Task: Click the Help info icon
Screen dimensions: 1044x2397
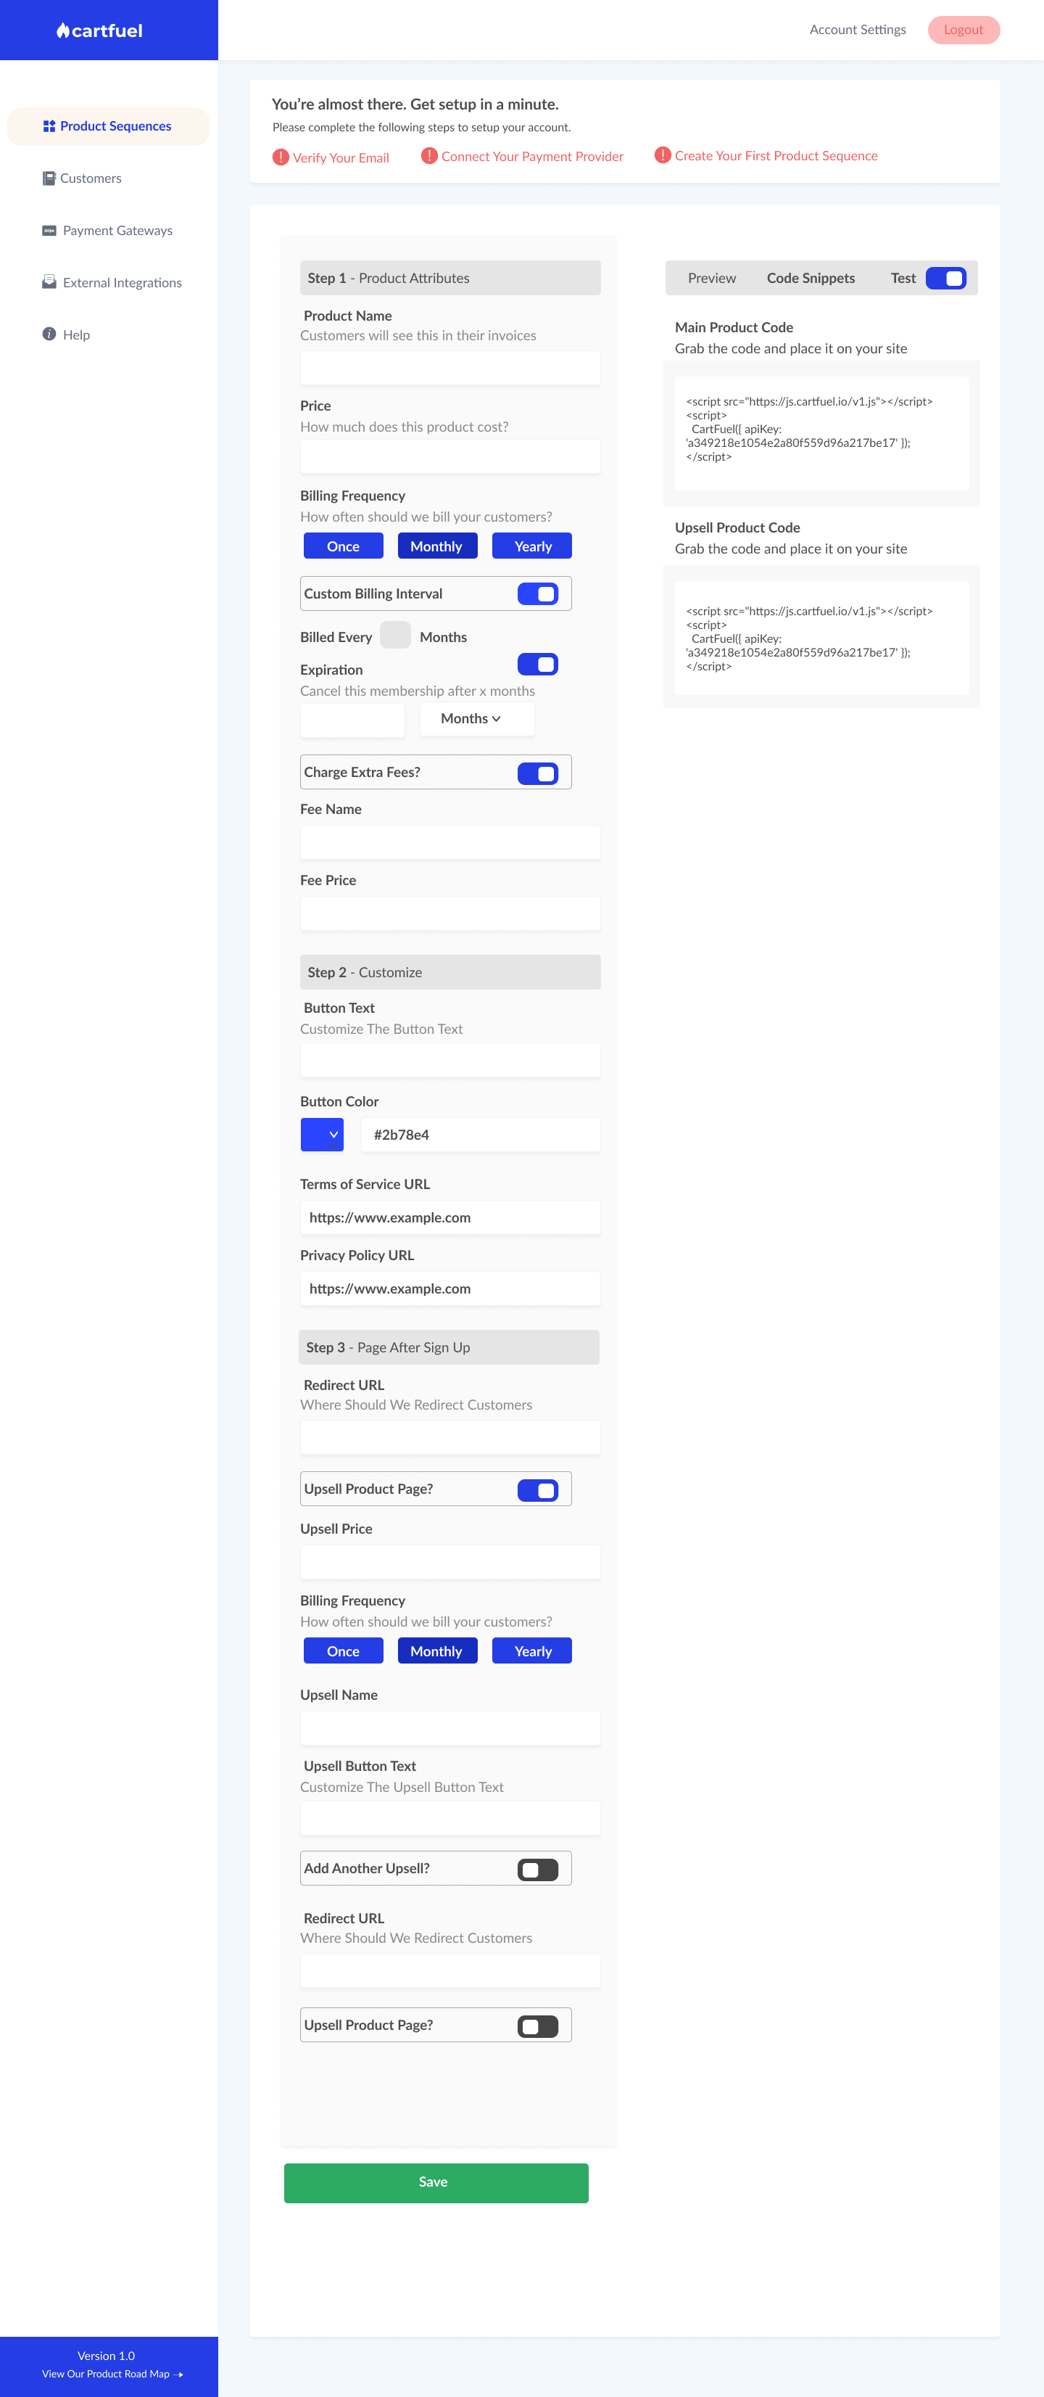Action: [49, 334]
